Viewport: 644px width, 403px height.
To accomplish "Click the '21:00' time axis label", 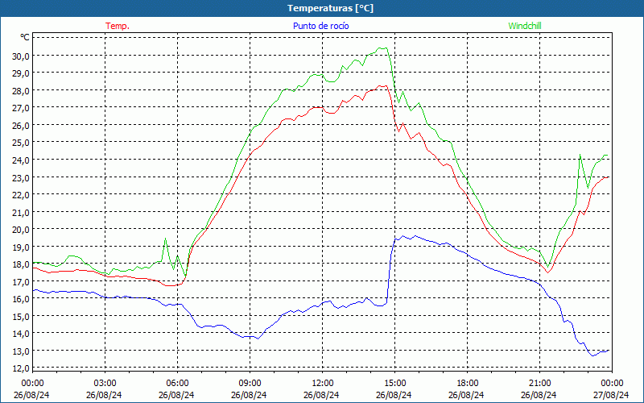I will [x=539, y=384].
